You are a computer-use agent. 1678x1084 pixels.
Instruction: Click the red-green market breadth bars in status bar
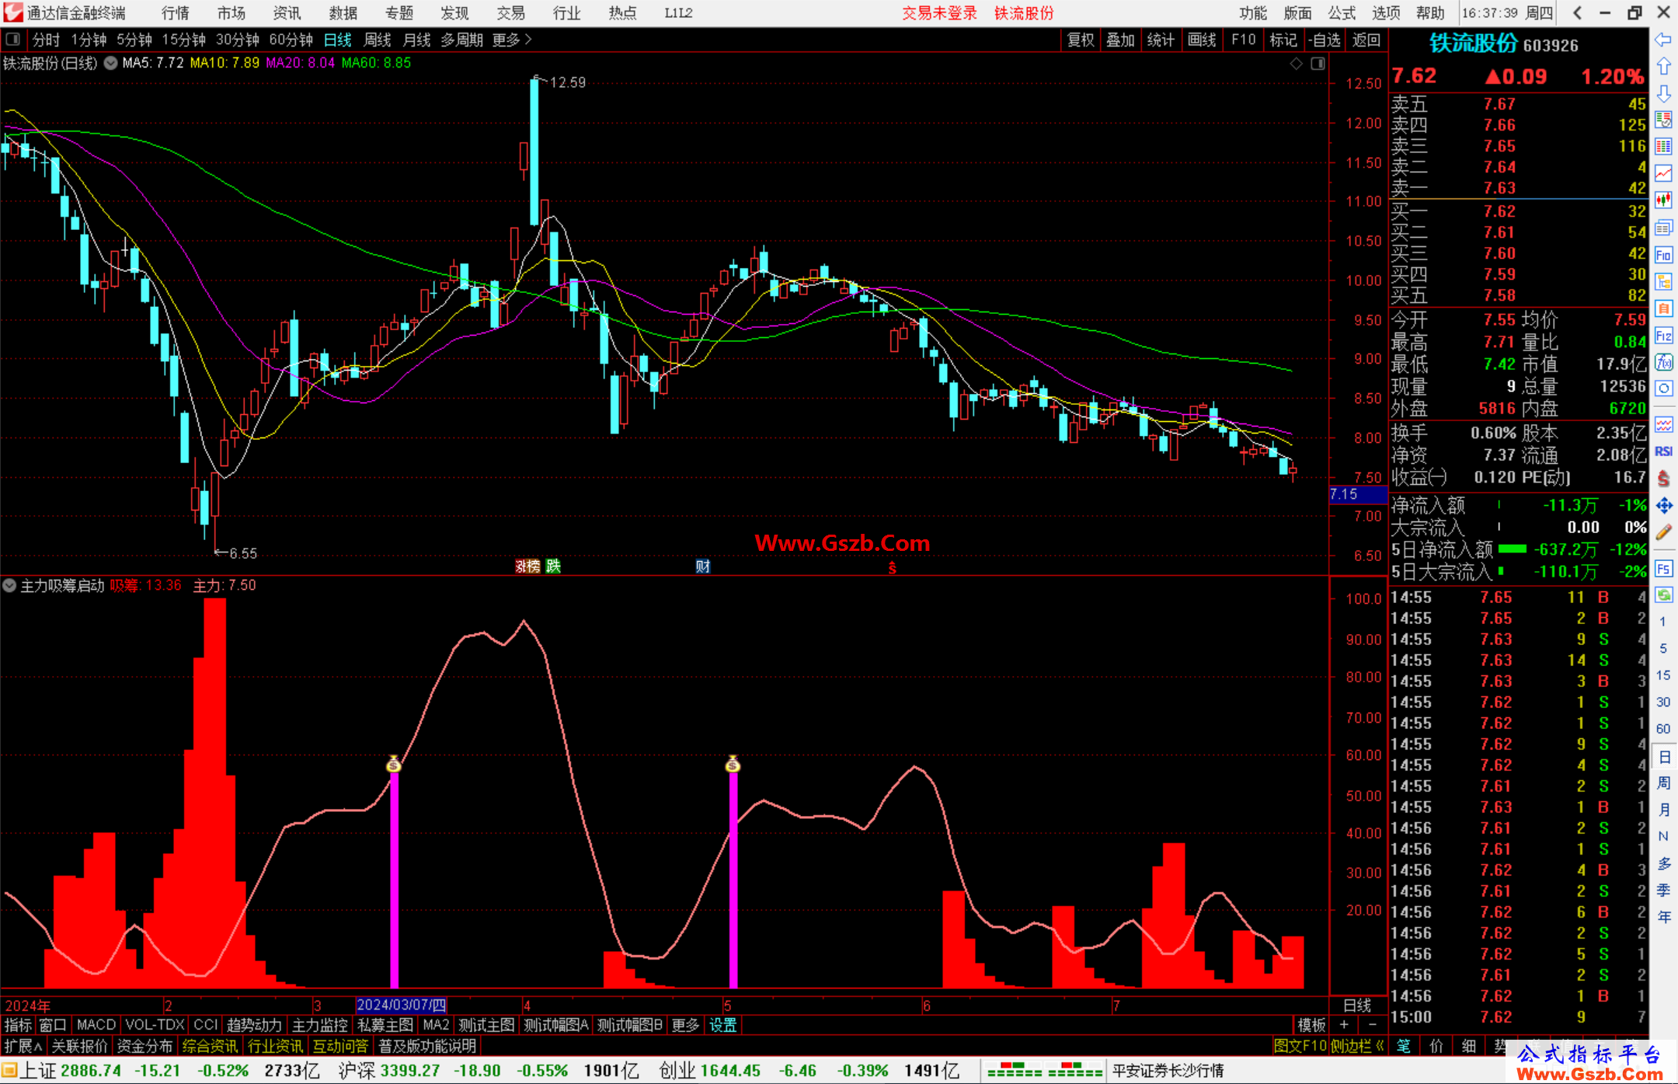pyautogui.click(x=1045, y=1070)
